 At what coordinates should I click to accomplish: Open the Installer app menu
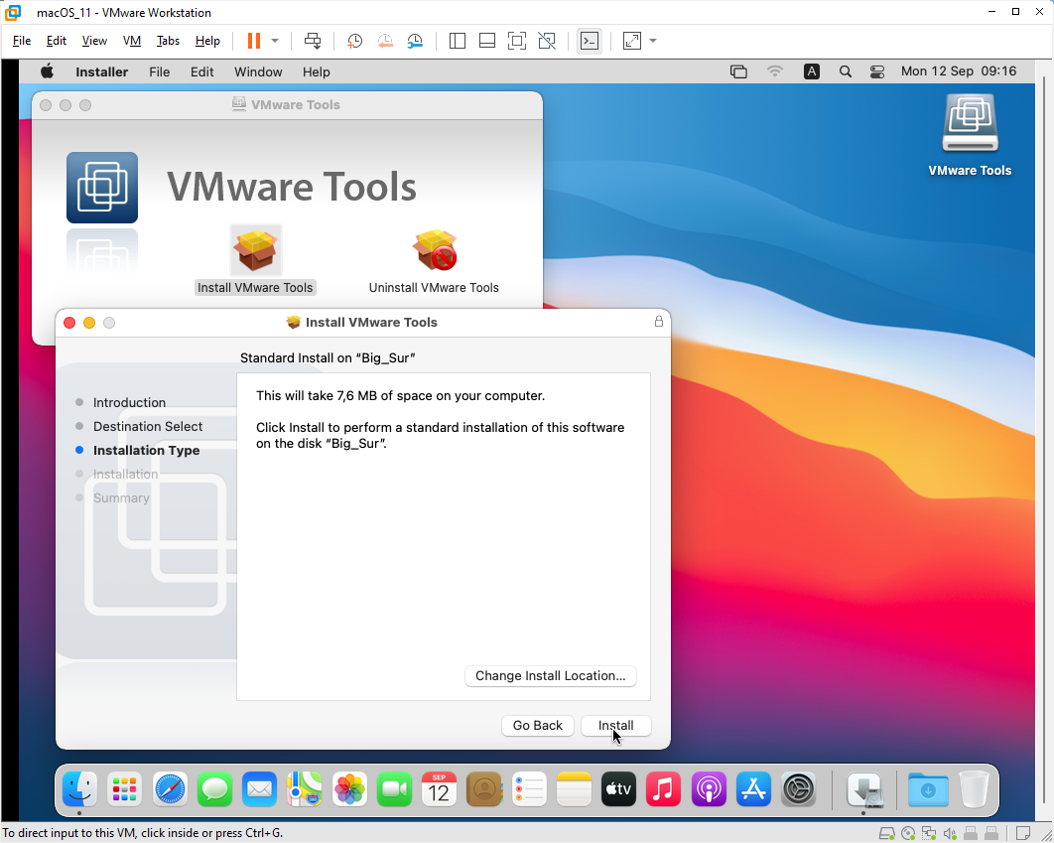coord(101,71)
